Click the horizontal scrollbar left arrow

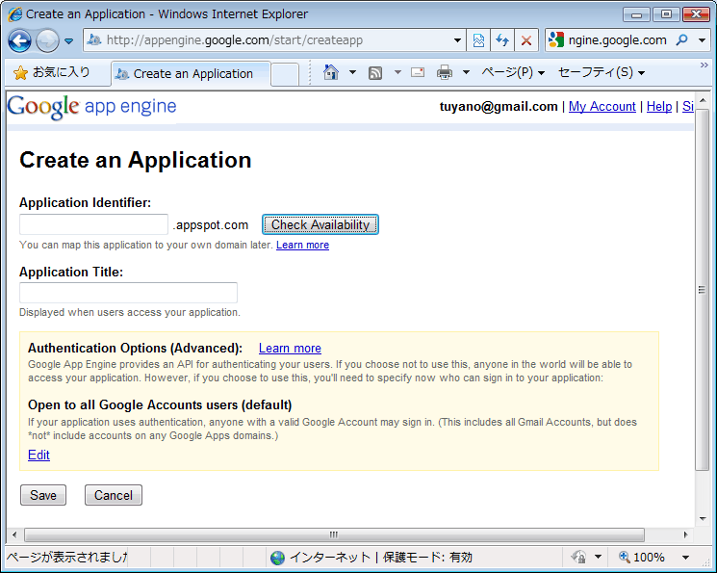[x=14, y=534]
